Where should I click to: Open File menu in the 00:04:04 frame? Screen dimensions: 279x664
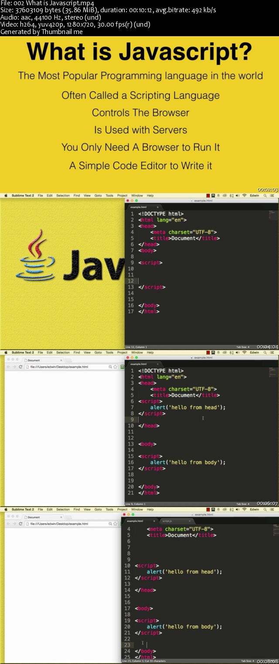(40, 196)
